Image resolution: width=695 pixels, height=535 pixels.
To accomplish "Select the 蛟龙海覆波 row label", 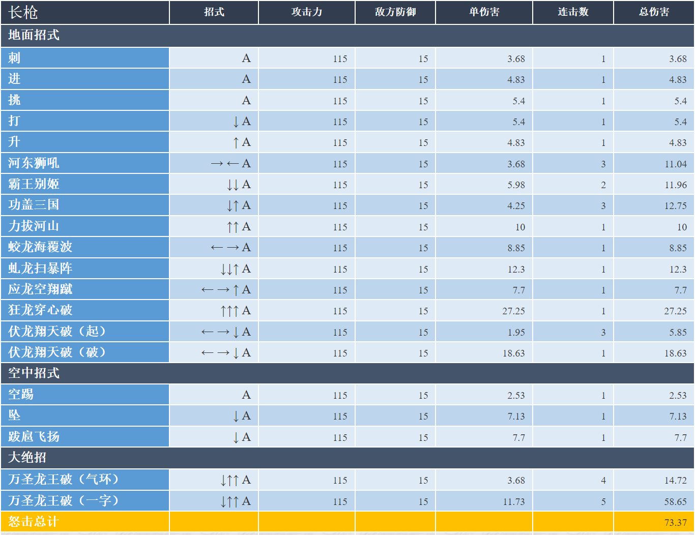I will click(x=85, y=247).
